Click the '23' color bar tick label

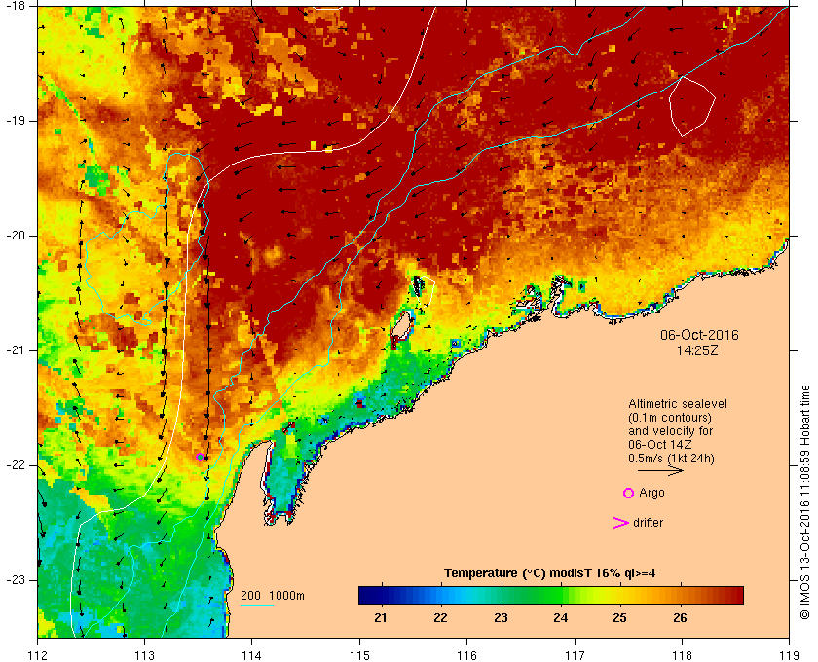point(501,618)
